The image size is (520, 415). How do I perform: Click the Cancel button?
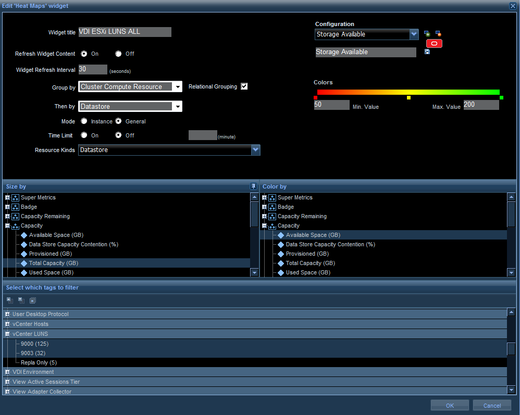tap(492, 406)
